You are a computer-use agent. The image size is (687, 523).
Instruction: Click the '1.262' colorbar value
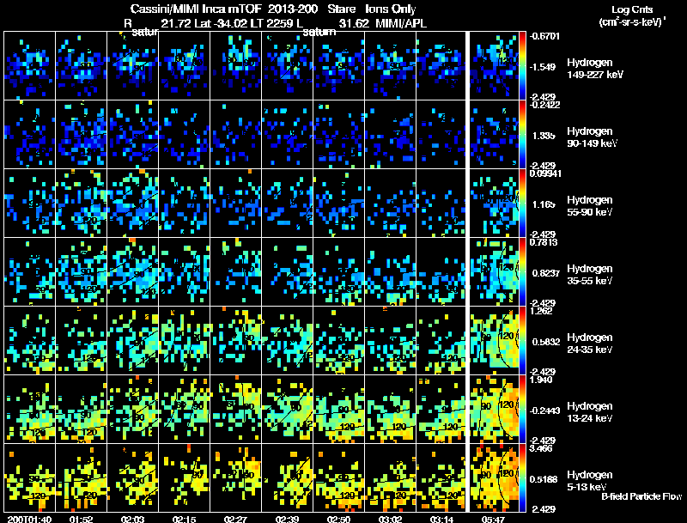click(x=541, y=311)
